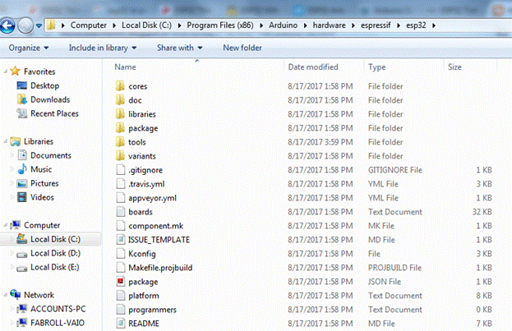
Task: Expand arrow after Computer in breadcrumb
Action: coord(114,25)
